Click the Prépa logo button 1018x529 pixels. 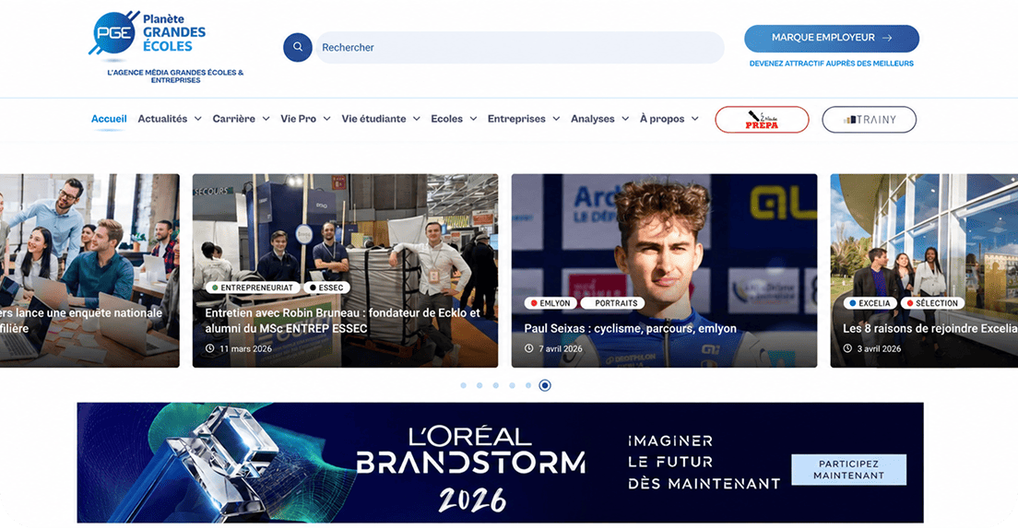coord(763,120)
